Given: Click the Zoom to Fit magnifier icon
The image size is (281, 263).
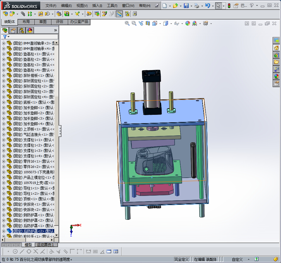Looking at the screenshot, I should 127,23.
